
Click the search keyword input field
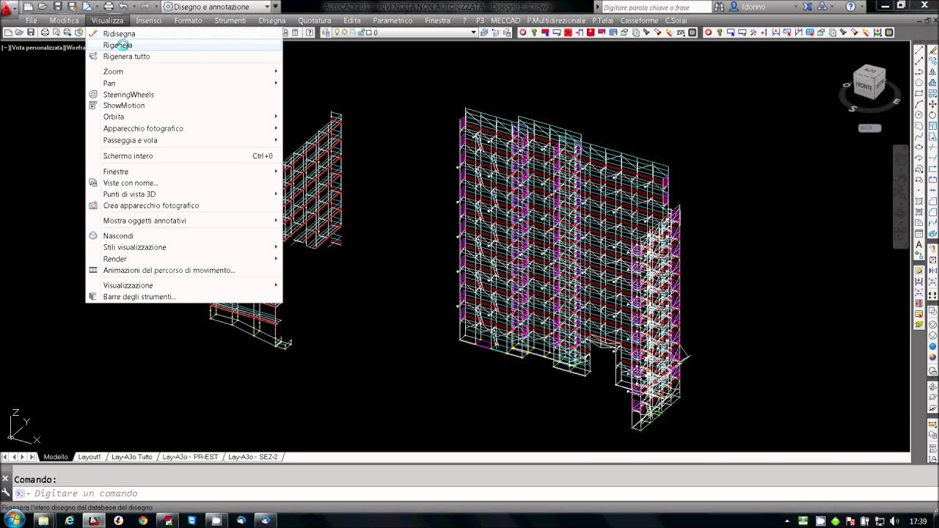(655, 7)
